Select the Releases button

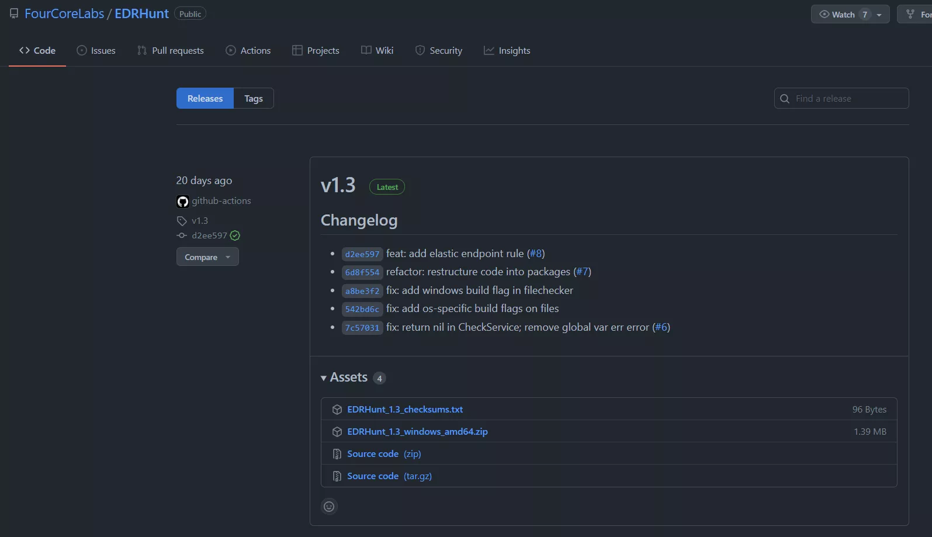tap(205, 98)
